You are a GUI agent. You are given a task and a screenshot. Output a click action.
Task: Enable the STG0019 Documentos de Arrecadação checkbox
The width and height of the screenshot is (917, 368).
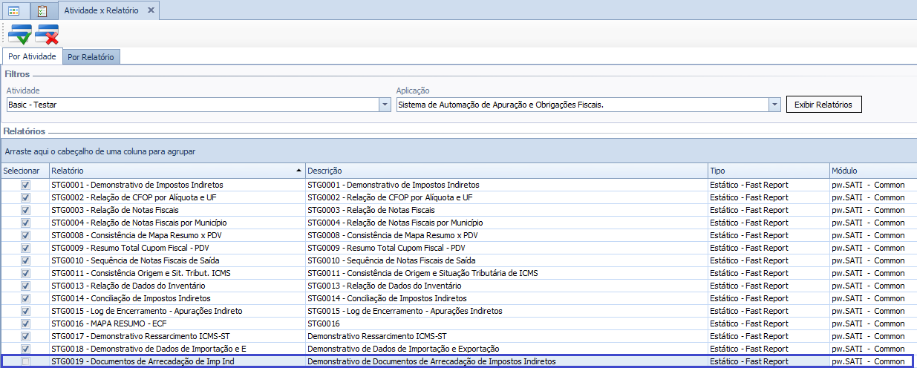[26, 361]
